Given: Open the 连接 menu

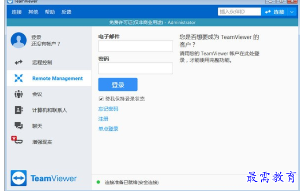Looking at the screenshot, I should (x=16, y=12).
